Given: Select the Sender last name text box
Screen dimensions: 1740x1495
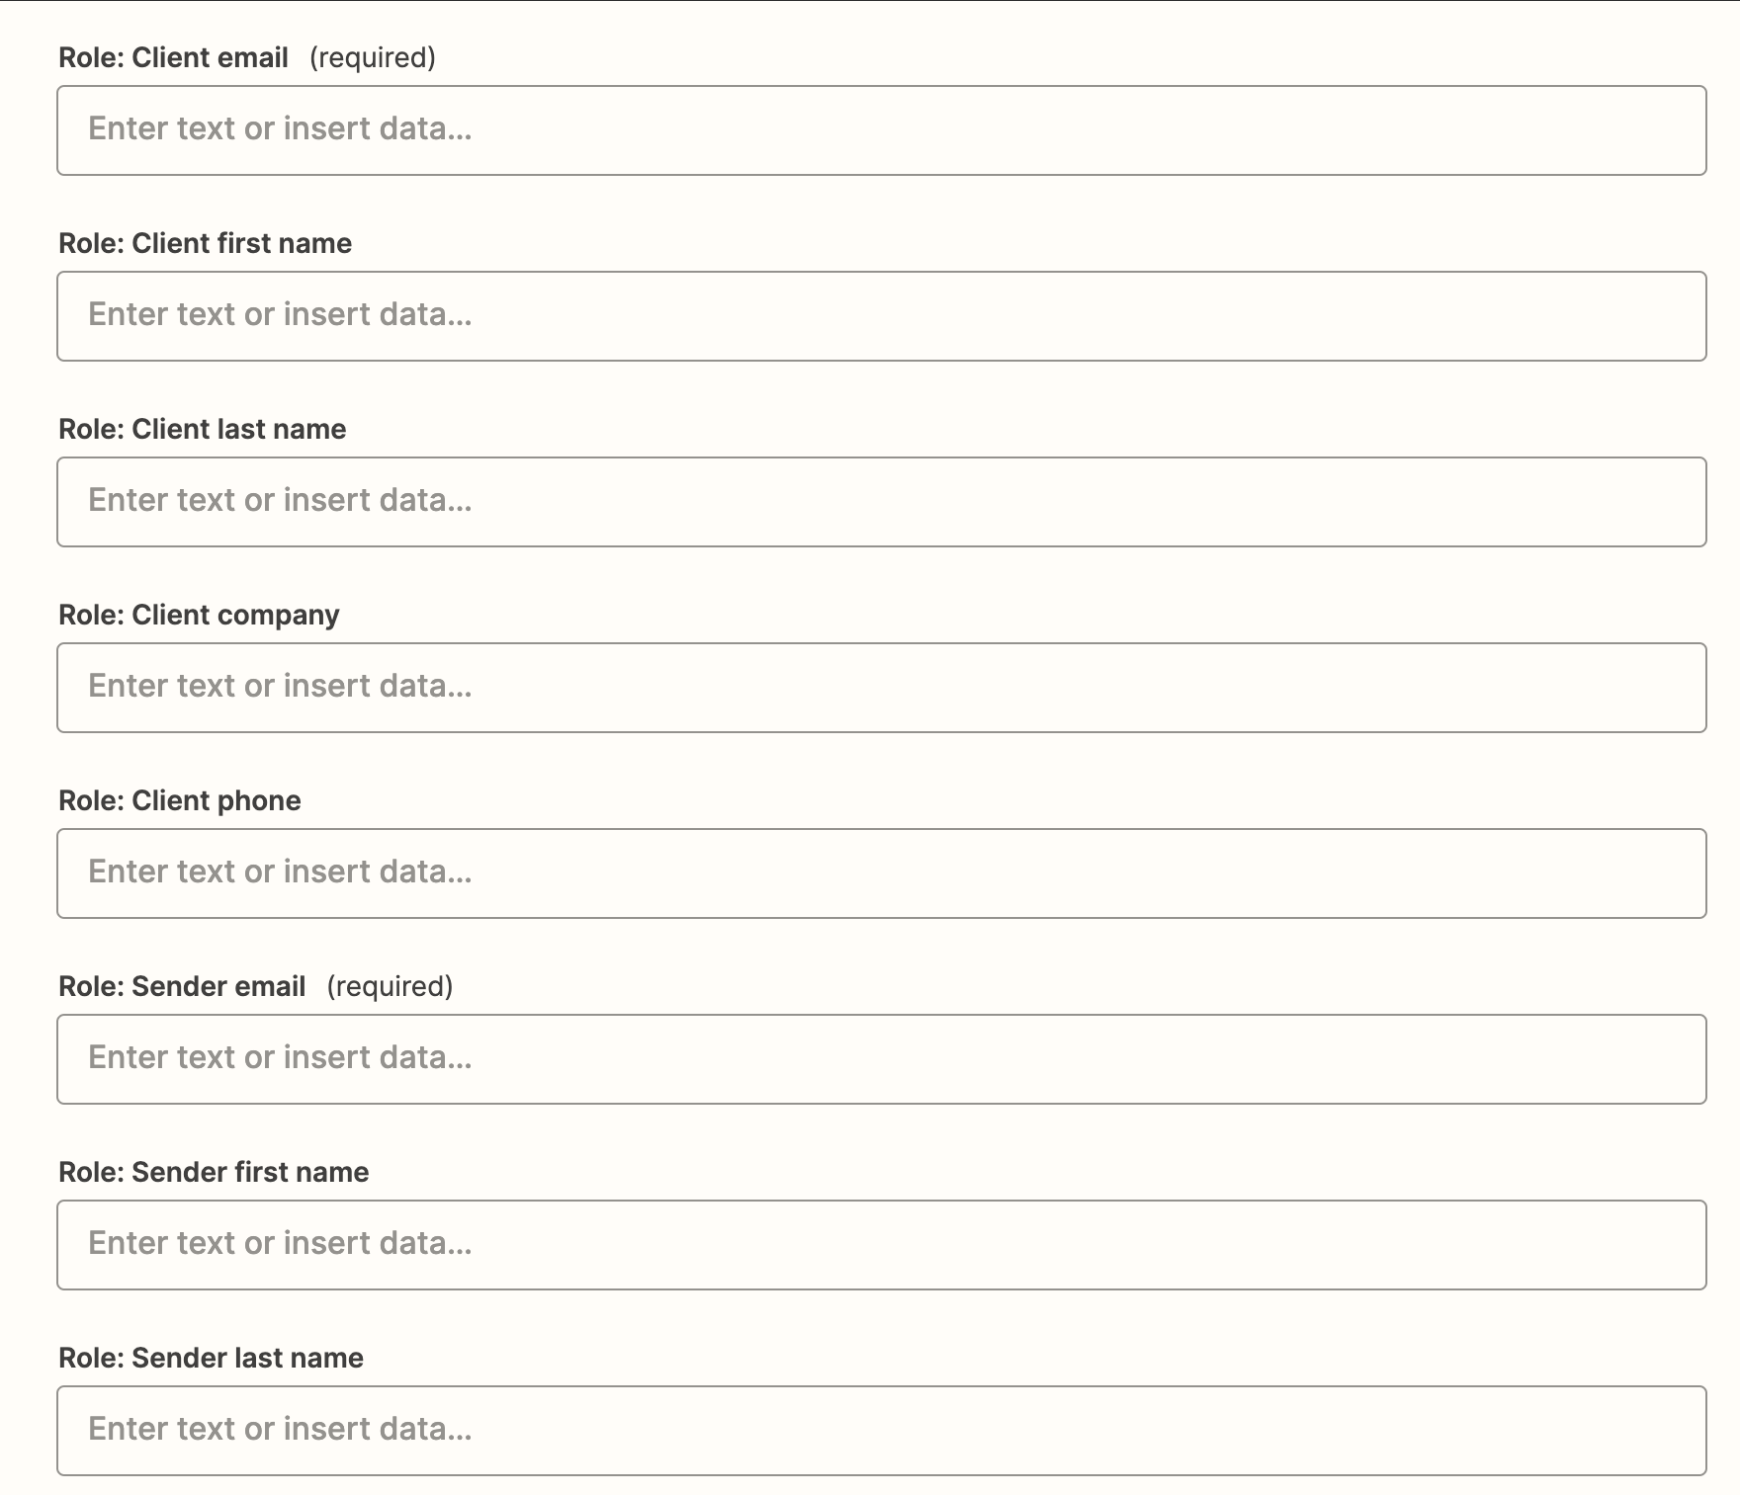Looking at the screenshot, I should [x=882, y=1431].
